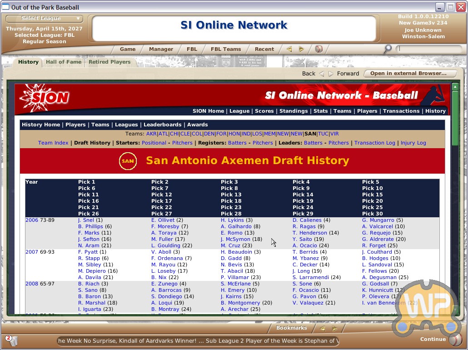Click the yellow forward arrow in top menu bar
The image size is (468, 350).
tap(301, 49)
